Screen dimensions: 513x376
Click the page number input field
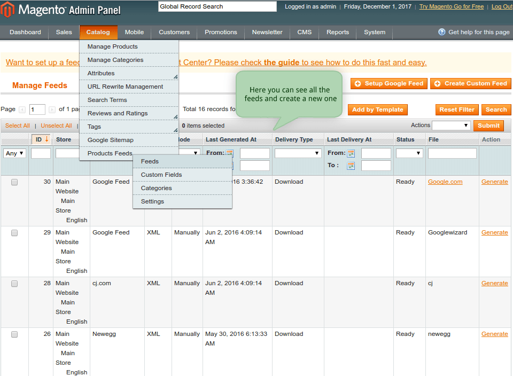point(37,109)
